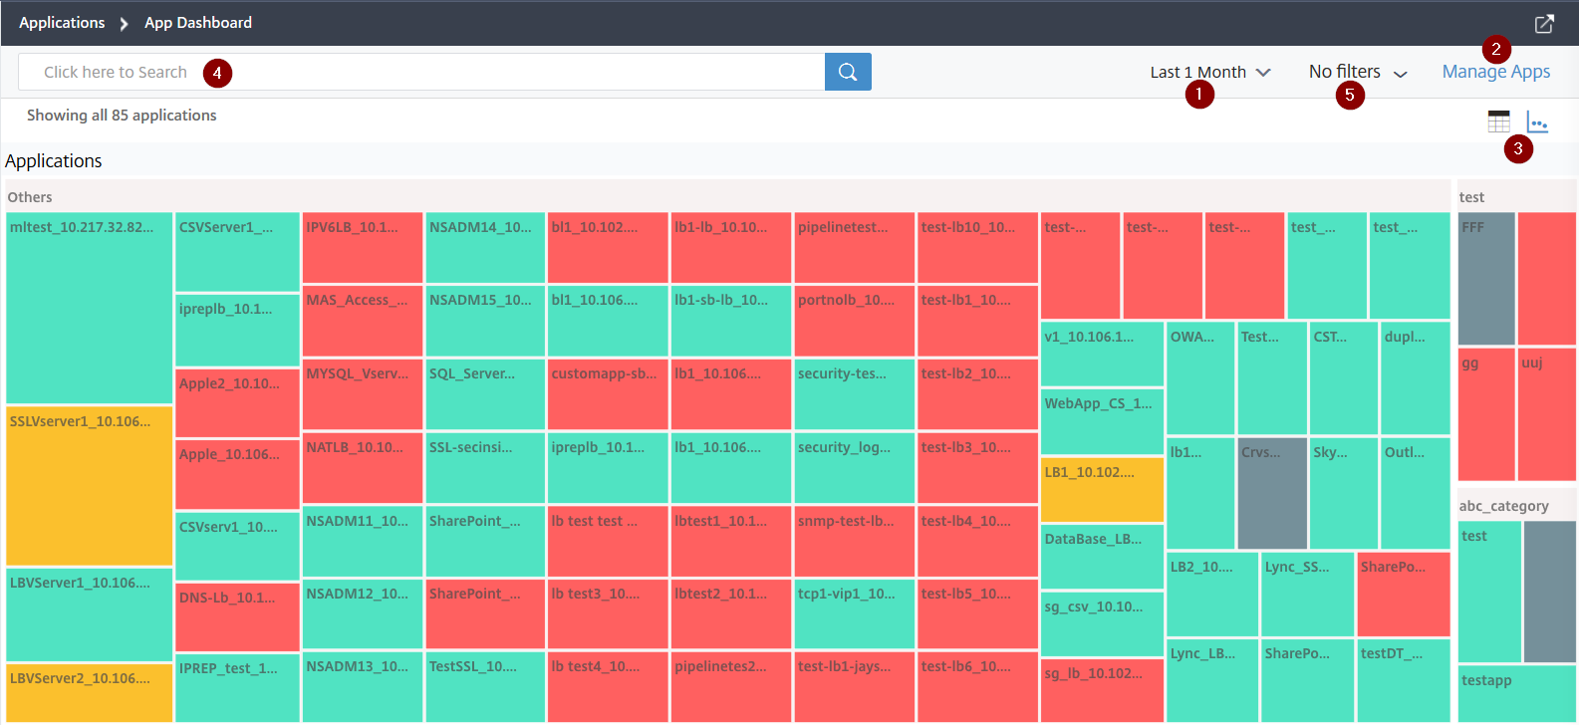The height and width of the screenshot is (725, 1579).
Task: Open the DNS-Lb_10.1 tile
Action: [237, 616]
